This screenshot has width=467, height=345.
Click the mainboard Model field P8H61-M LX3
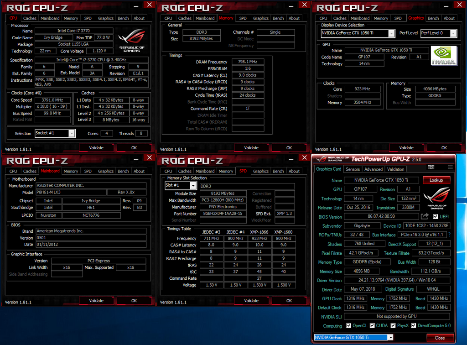coord(71,192)
